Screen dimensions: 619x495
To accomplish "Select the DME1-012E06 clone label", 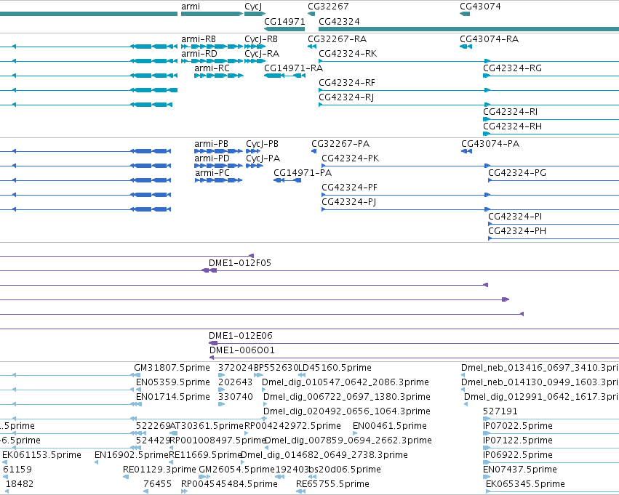I will click(241, 337).
